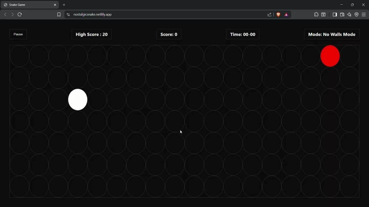Click the red food circle

point(330,56)
